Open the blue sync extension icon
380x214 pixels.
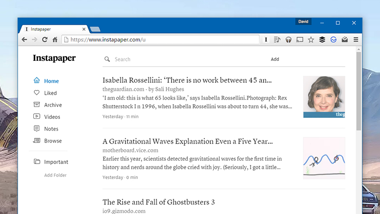coord(333,39)
